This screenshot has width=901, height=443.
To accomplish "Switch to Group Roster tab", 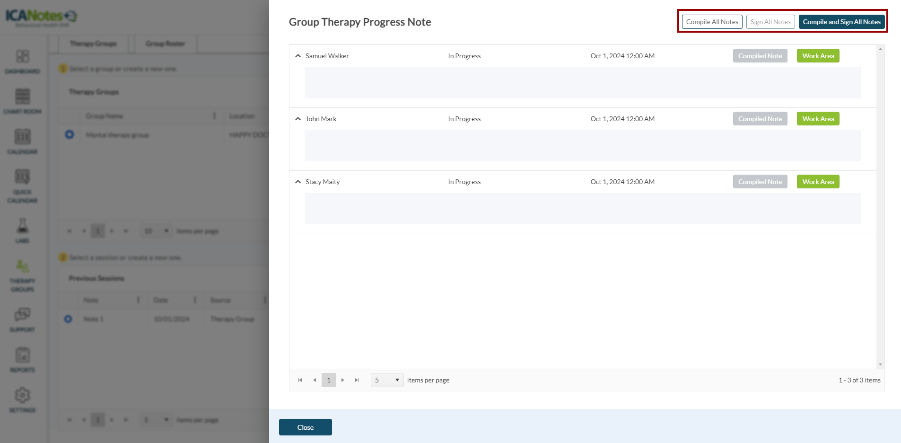I will tap(165, 44).
